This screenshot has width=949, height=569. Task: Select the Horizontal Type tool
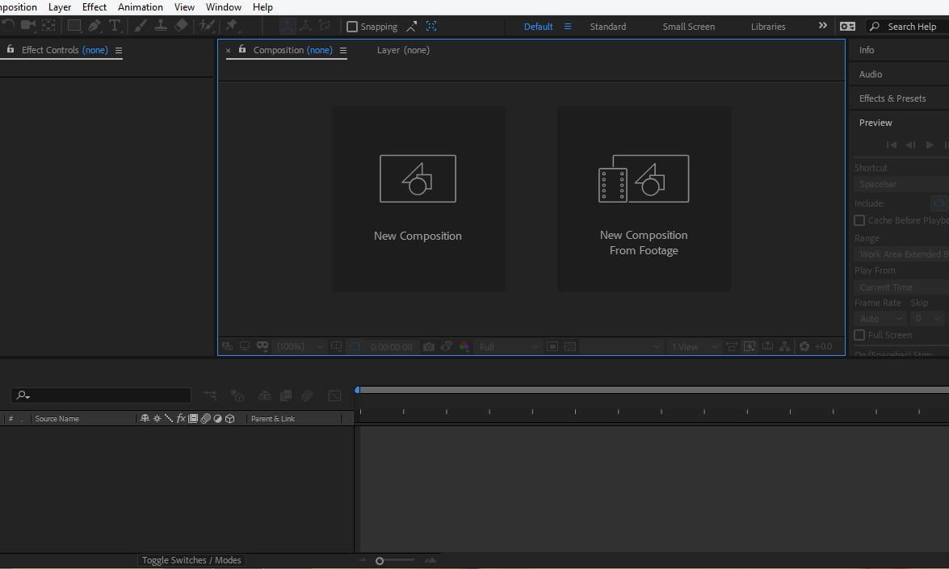(x=115, y=26)
